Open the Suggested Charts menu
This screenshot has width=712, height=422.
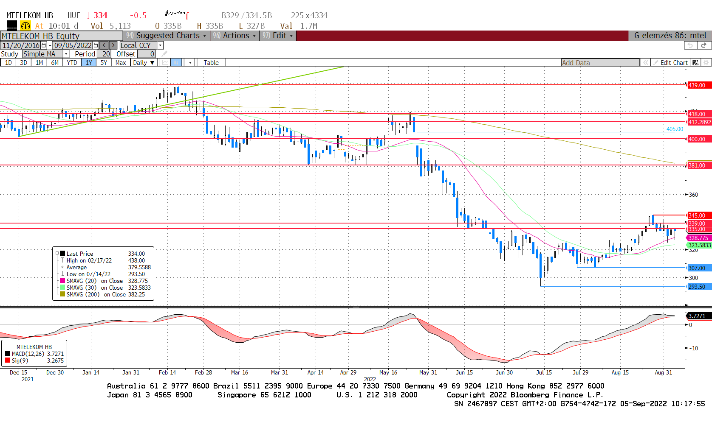[x=167, y=36]
